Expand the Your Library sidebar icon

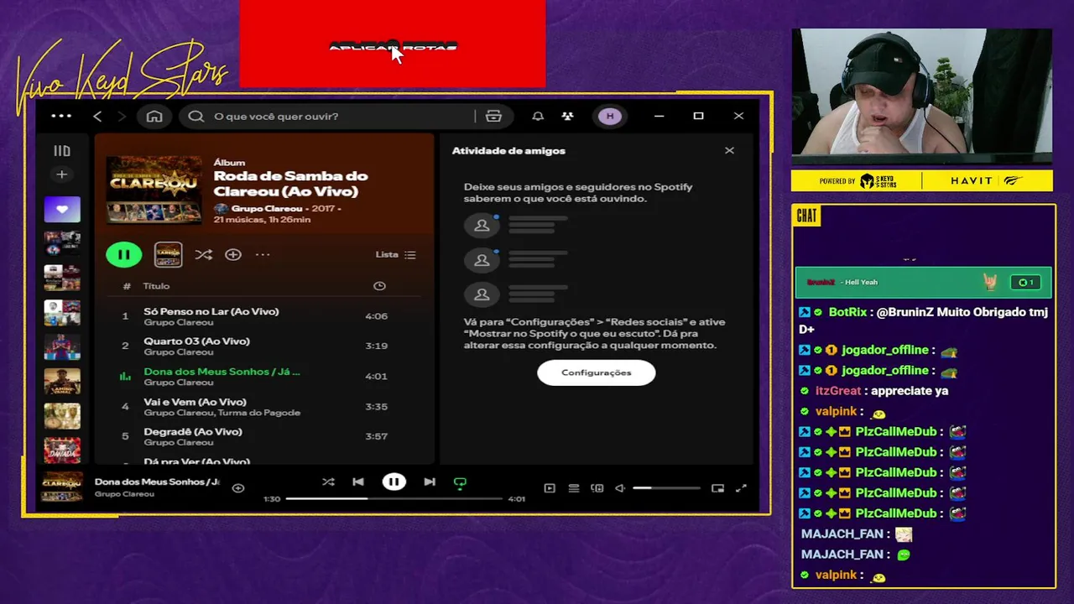click(x=62, y=151)
